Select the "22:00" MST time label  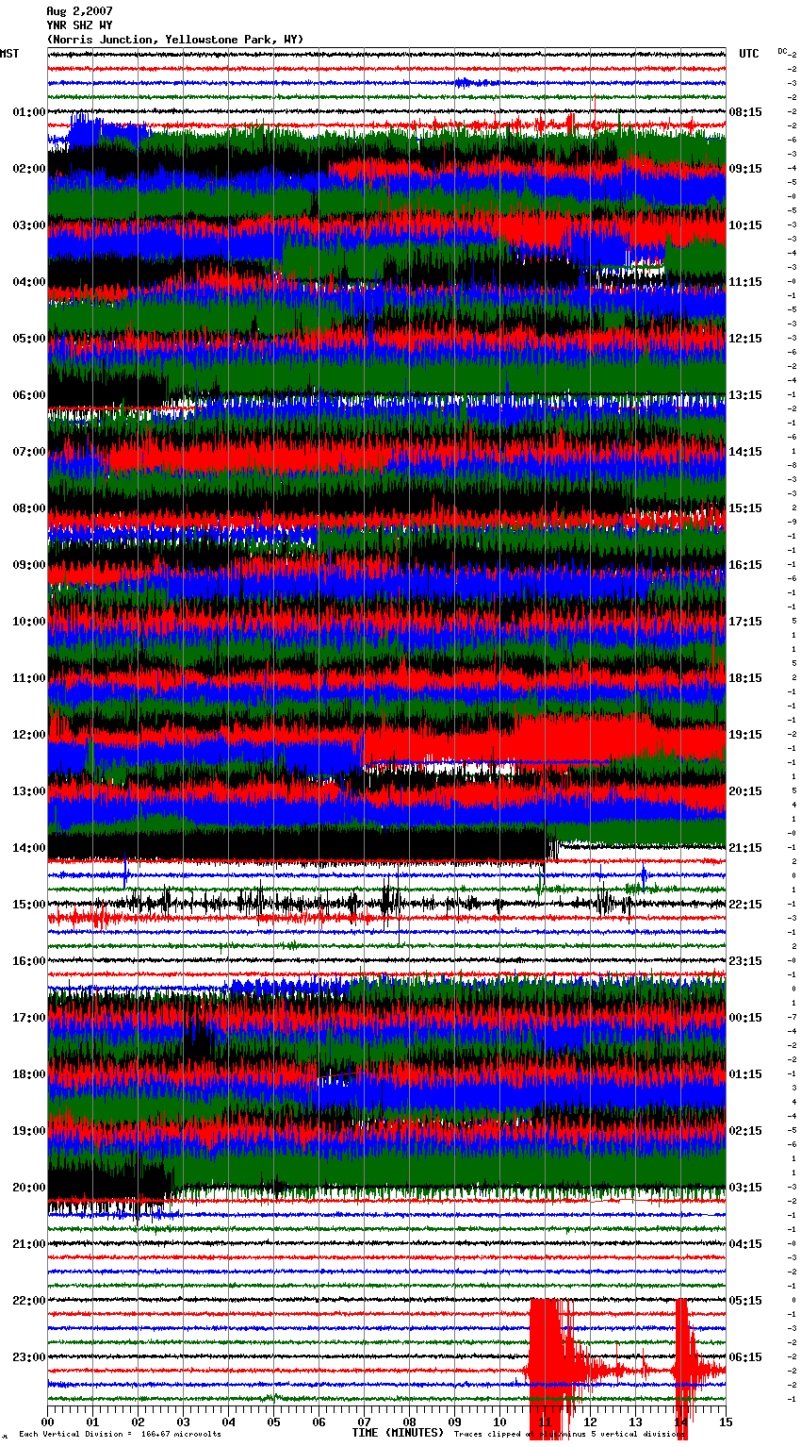click(x=29, y=1301)
